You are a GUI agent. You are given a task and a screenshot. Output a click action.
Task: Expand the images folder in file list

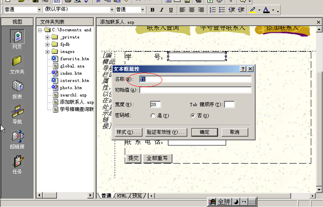click(x=47, y=52)
